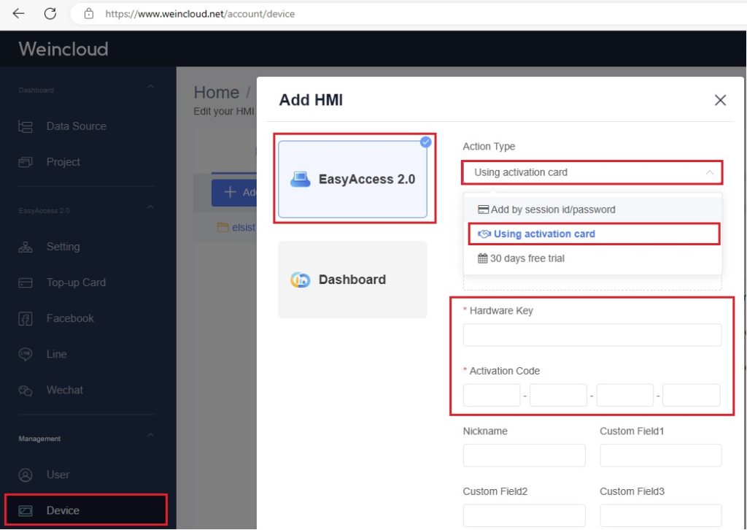Collapse the Management sidebar section

click(x=150, y=435)
